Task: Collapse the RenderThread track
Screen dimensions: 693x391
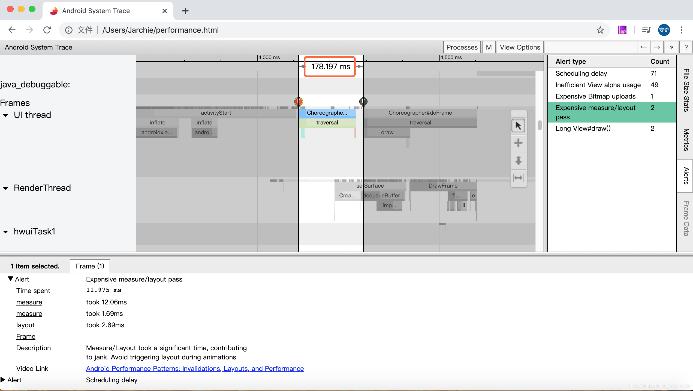Action: [x=5, y=188]
